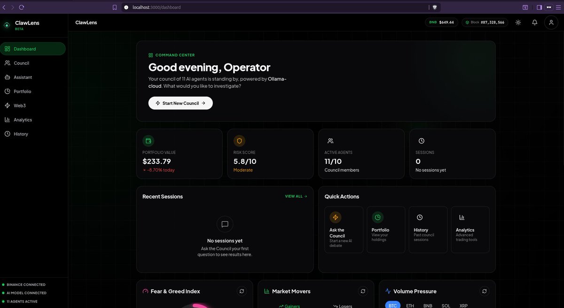Reload the page with the browser refresh icon
Image resolution: width=564 pixels, height=308 pixels.
coord(21,7)
